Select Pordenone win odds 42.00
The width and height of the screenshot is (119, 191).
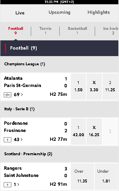pos(78,132)
